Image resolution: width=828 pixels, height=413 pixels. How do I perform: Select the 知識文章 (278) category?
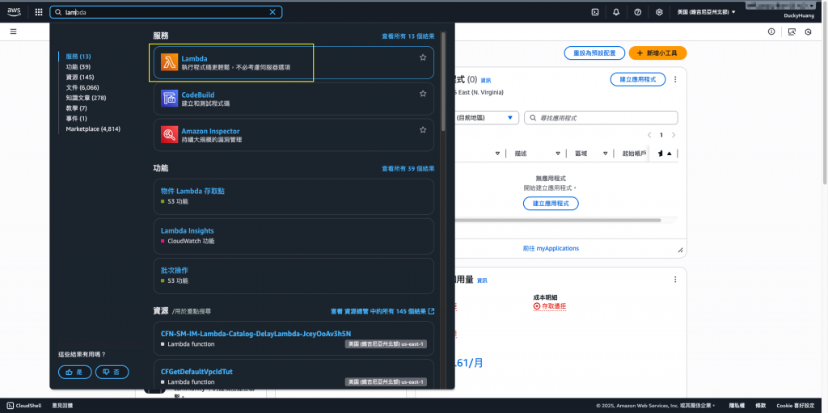coord(86,98)
